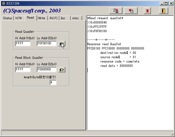The image size is (175, 137).
Task: Switch to the Status tab
Action: [7, 18]
